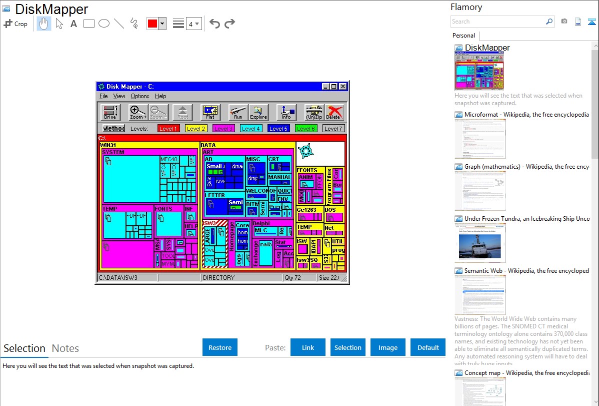Click the greyed Zoom- toolbar icon
The height and width of the screenshot is (406, 599).
pyautogui.click(x=158, y=112)
